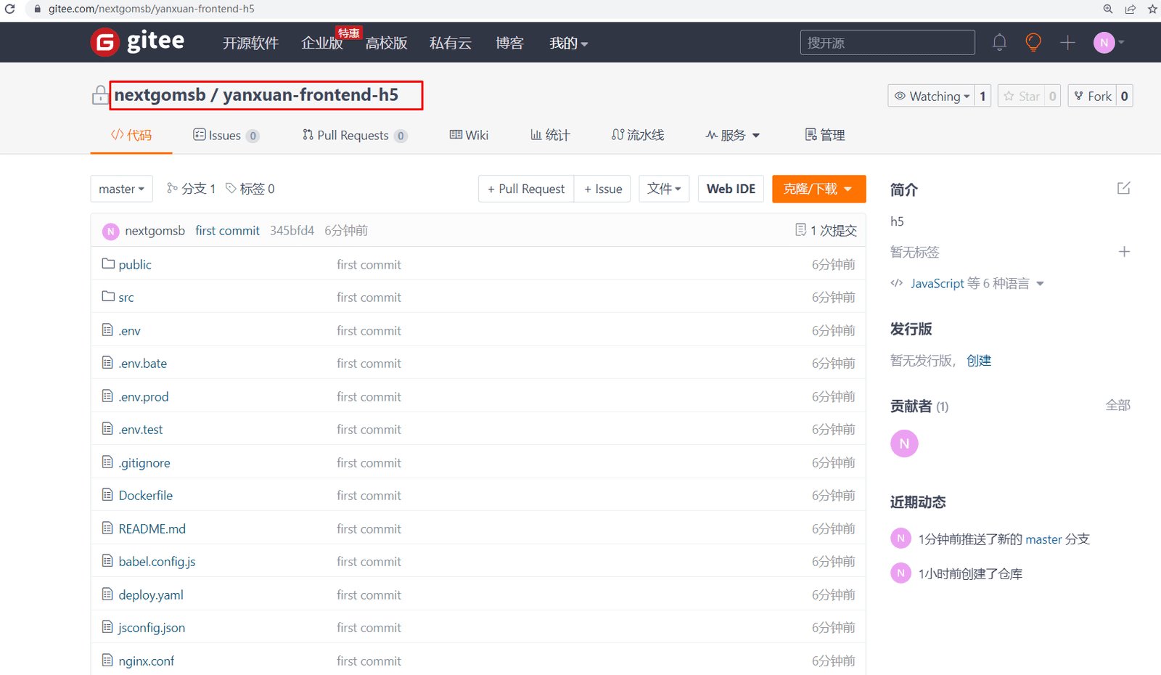Fork this repository
The height and width of the screenshot is (675, 1161).
click(1092, 96)
